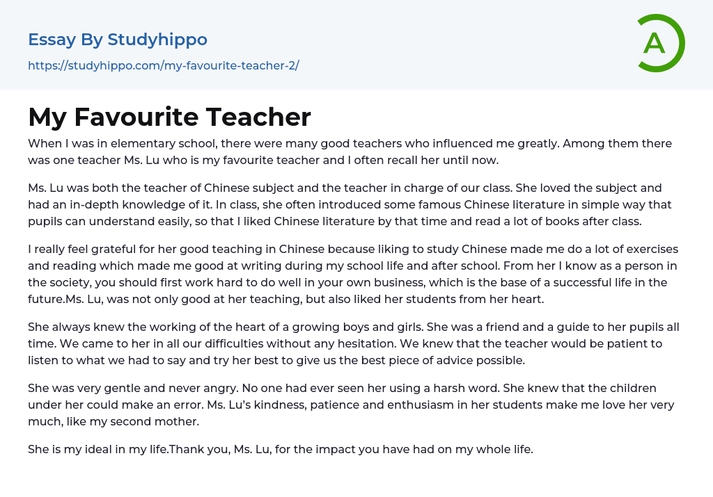The width and height of the screenshot is (713, 497).
Task: Click the "Essay By Studyhippo" header title
Action: tap(118, 40)
